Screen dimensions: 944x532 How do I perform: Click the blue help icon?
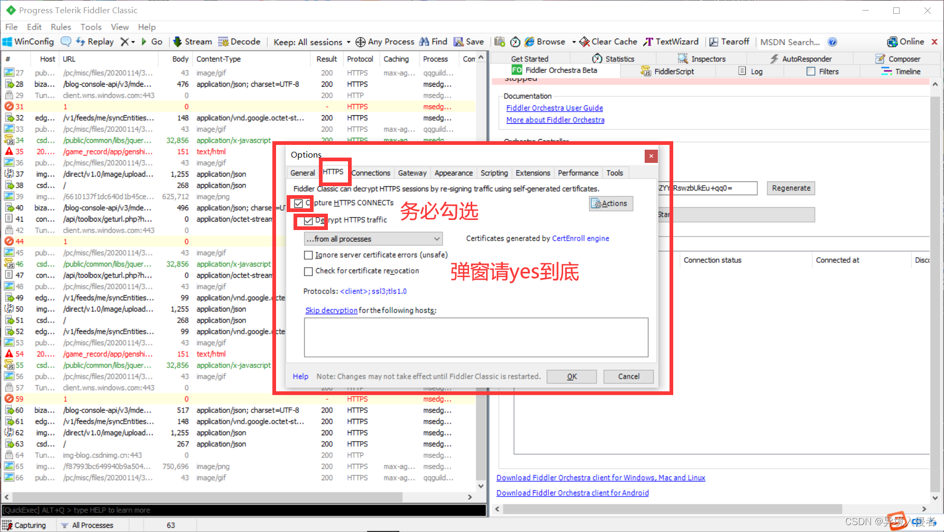[x=832, y=42]
